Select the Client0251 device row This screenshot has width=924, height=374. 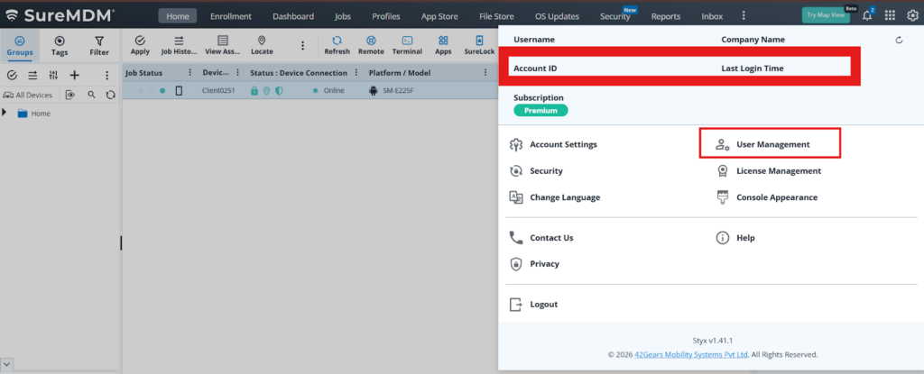coord(218,91)
